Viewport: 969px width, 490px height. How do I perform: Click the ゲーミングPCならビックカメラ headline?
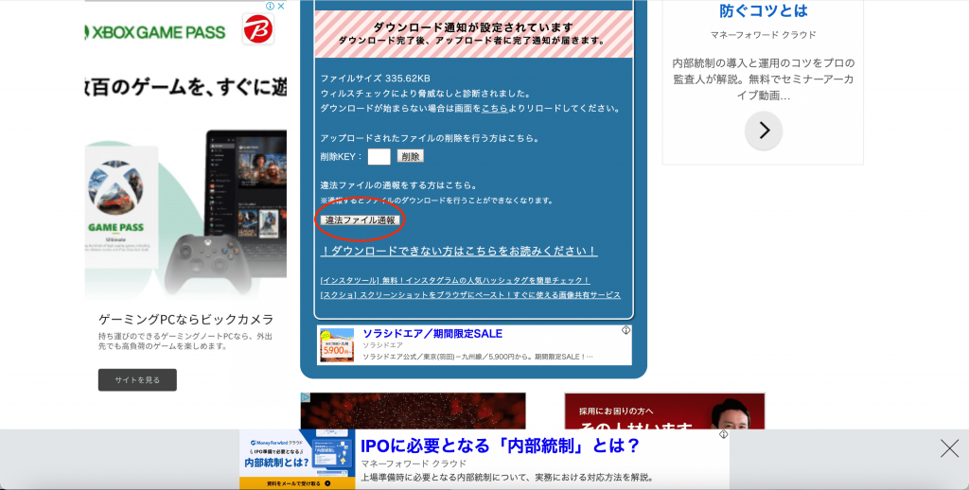tap(185, 320)
